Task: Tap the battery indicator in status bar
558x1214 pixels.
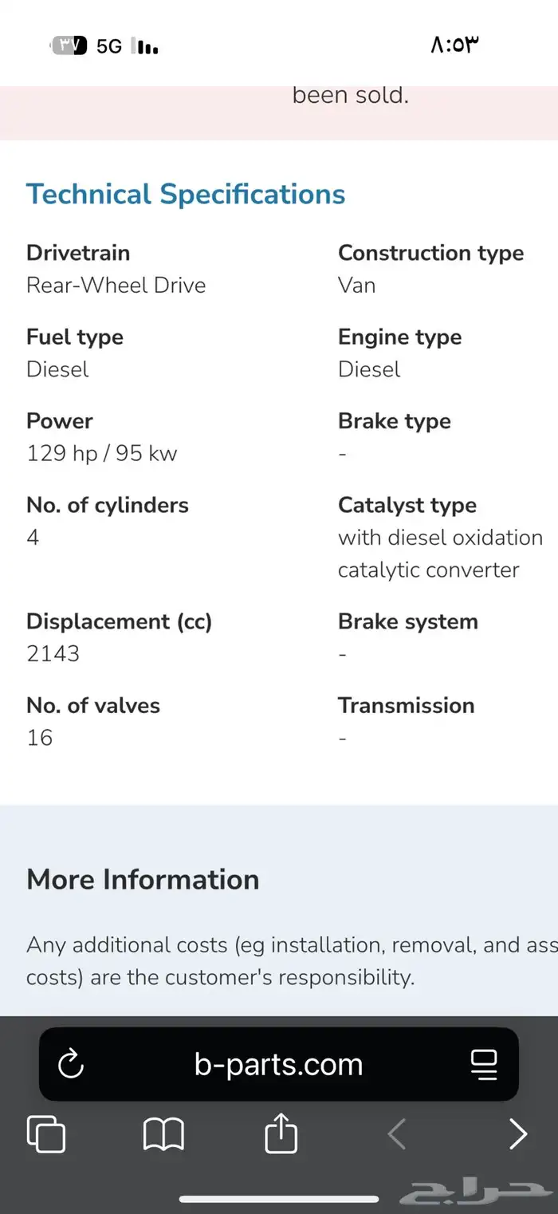Action: pyautogui.click(x=69, y=45)
